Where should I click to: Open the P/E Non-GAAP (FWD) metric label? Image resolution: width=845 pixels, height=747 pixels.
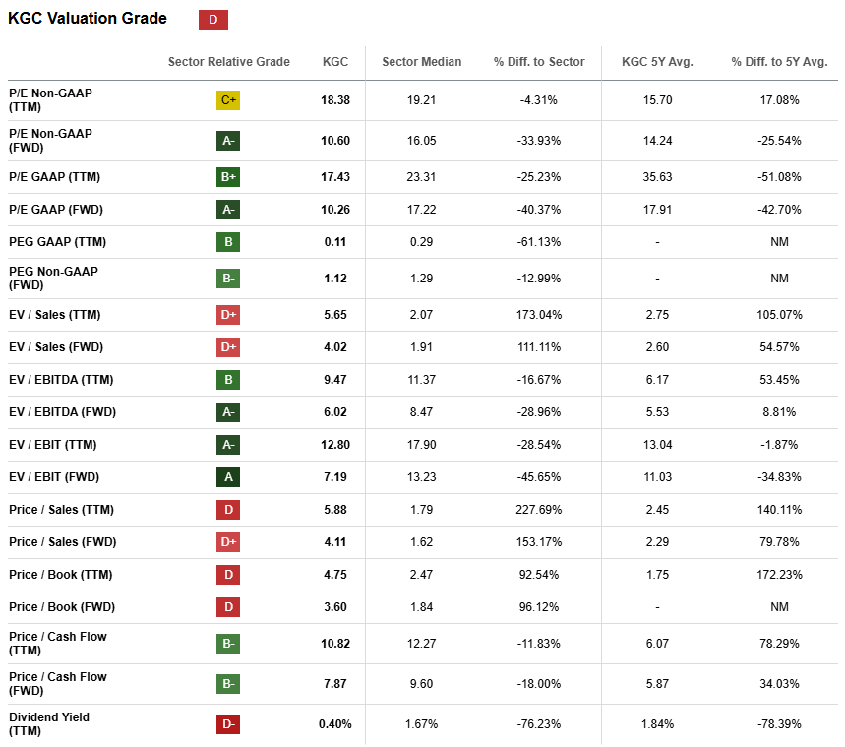point(50,140)
